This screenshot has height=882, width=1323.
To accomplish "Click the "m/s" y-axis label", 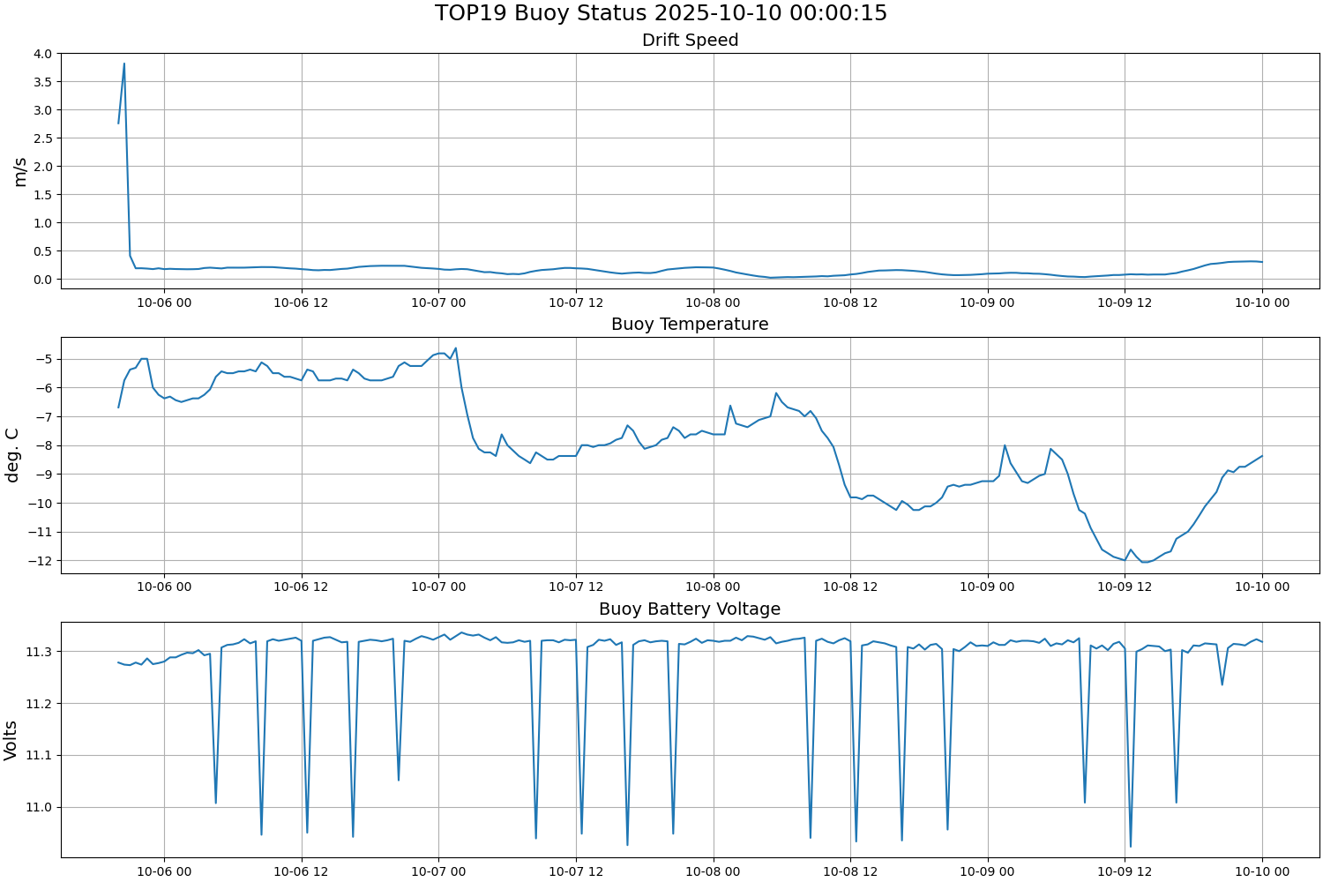I will tap(20, 172).
